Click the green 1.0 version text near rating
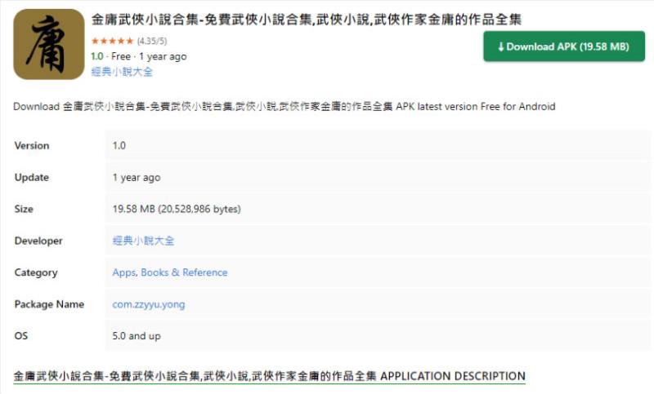The width and height of the screenshot is (654, 394). pyautogui.click(x=96, y=56)
